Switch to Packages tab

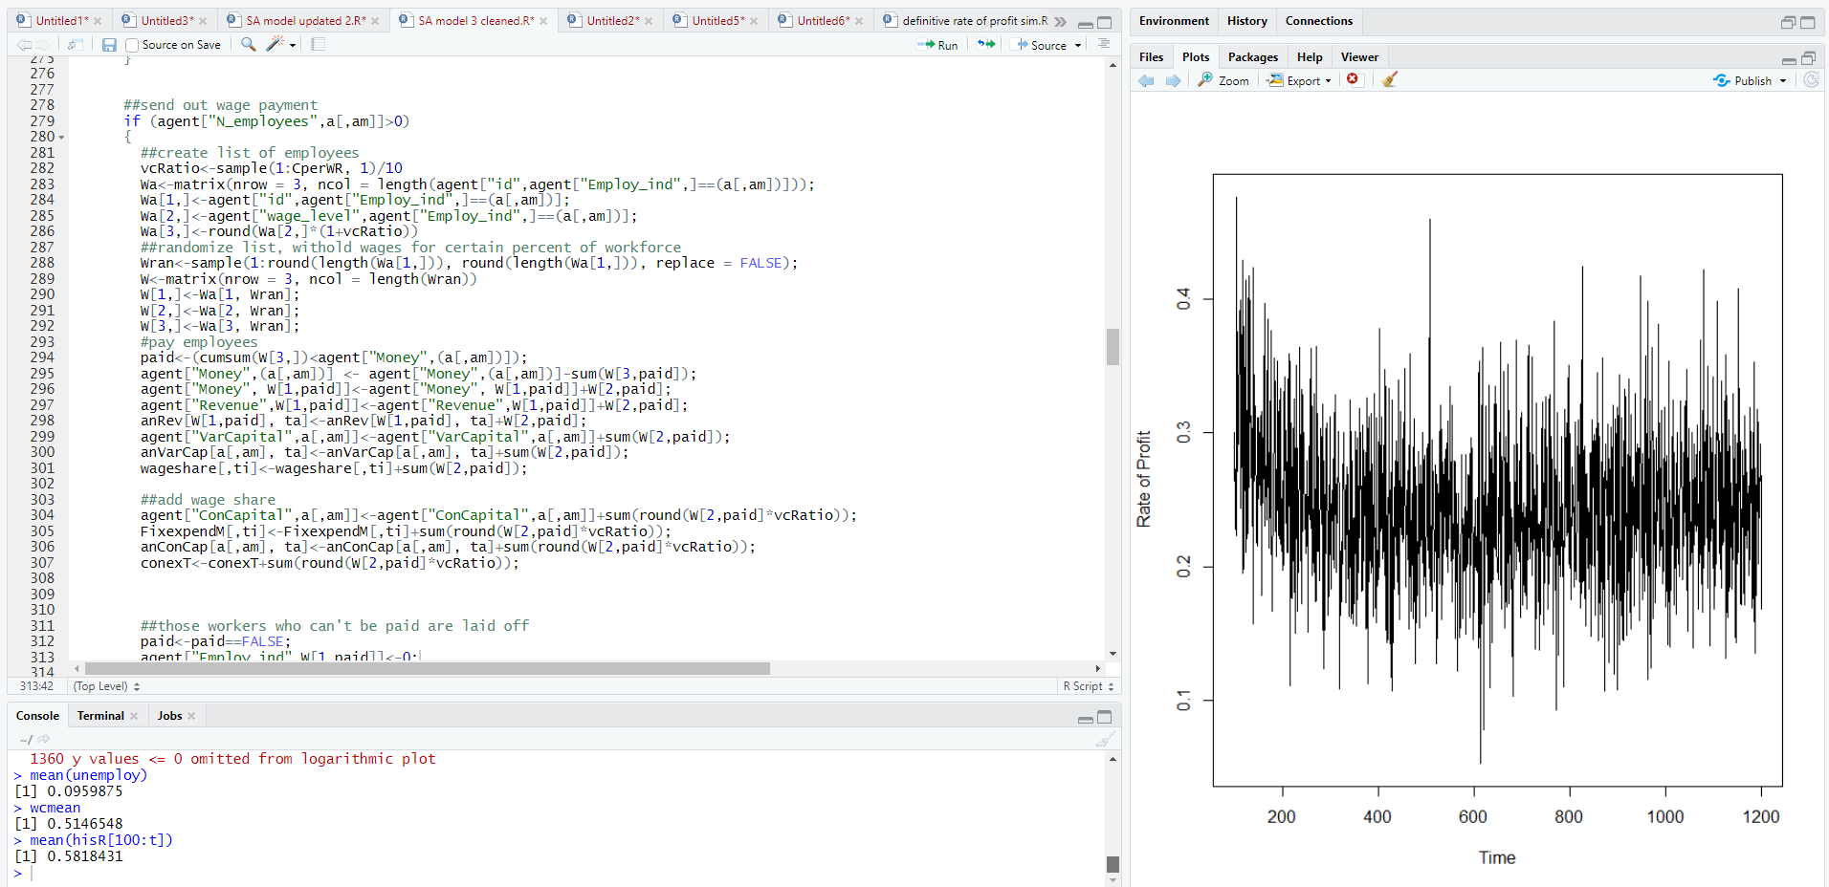point(1253,57)
